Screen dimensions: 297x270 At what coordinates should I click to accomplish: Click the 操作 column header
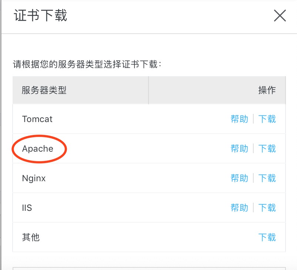[x=267, y=90]
